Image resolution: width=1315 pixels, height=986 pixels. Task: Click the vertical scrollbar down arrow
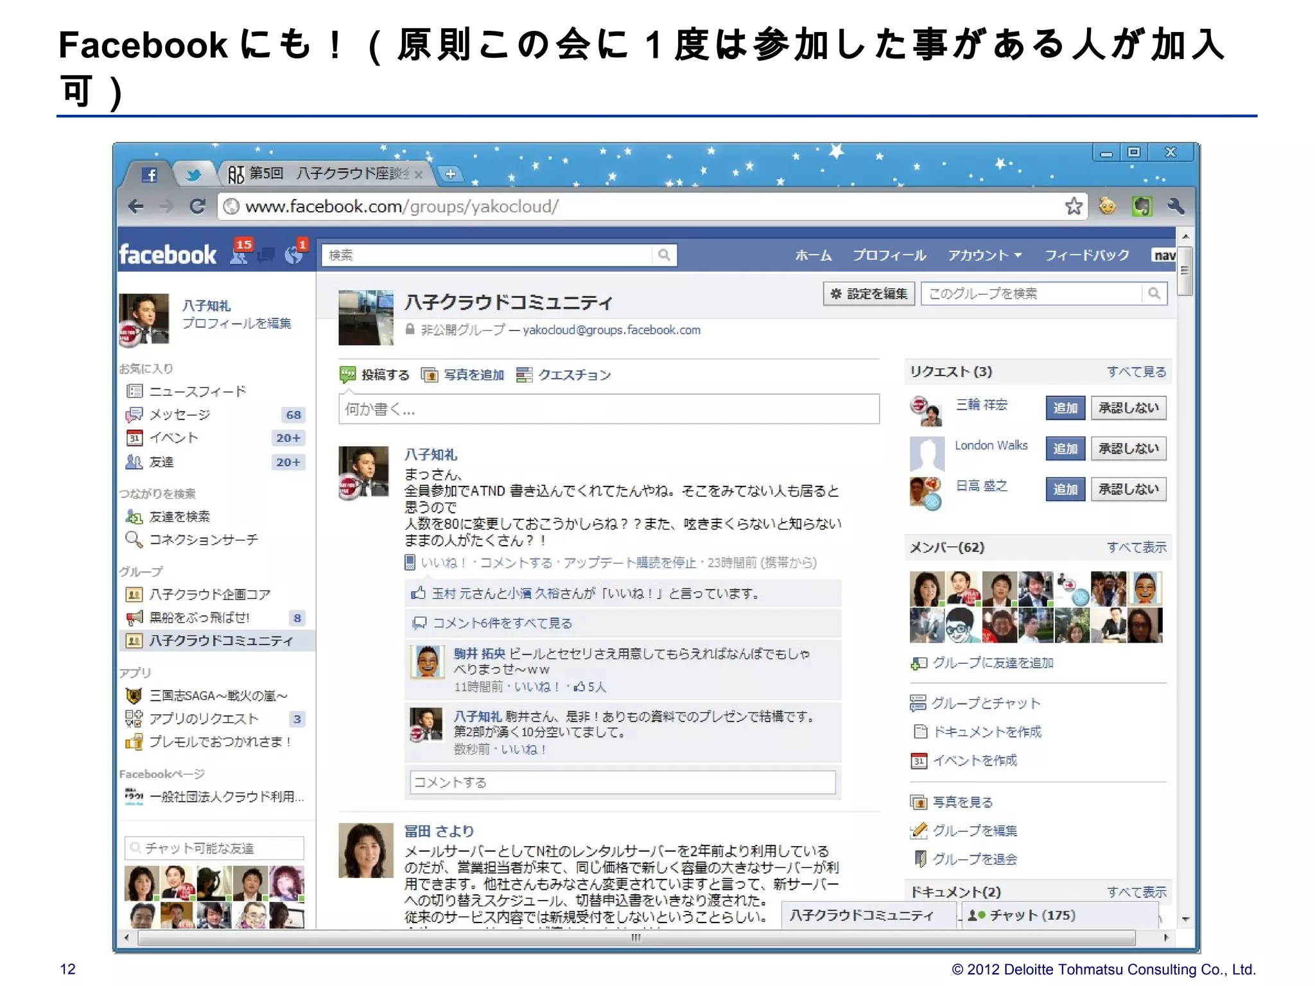(x=1186, y=919)
